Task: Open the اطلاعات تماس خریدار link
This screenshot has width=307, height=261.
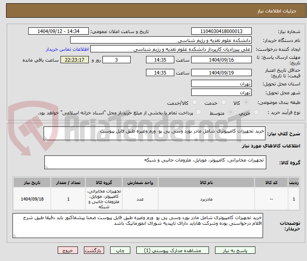Action: [67, 49]
